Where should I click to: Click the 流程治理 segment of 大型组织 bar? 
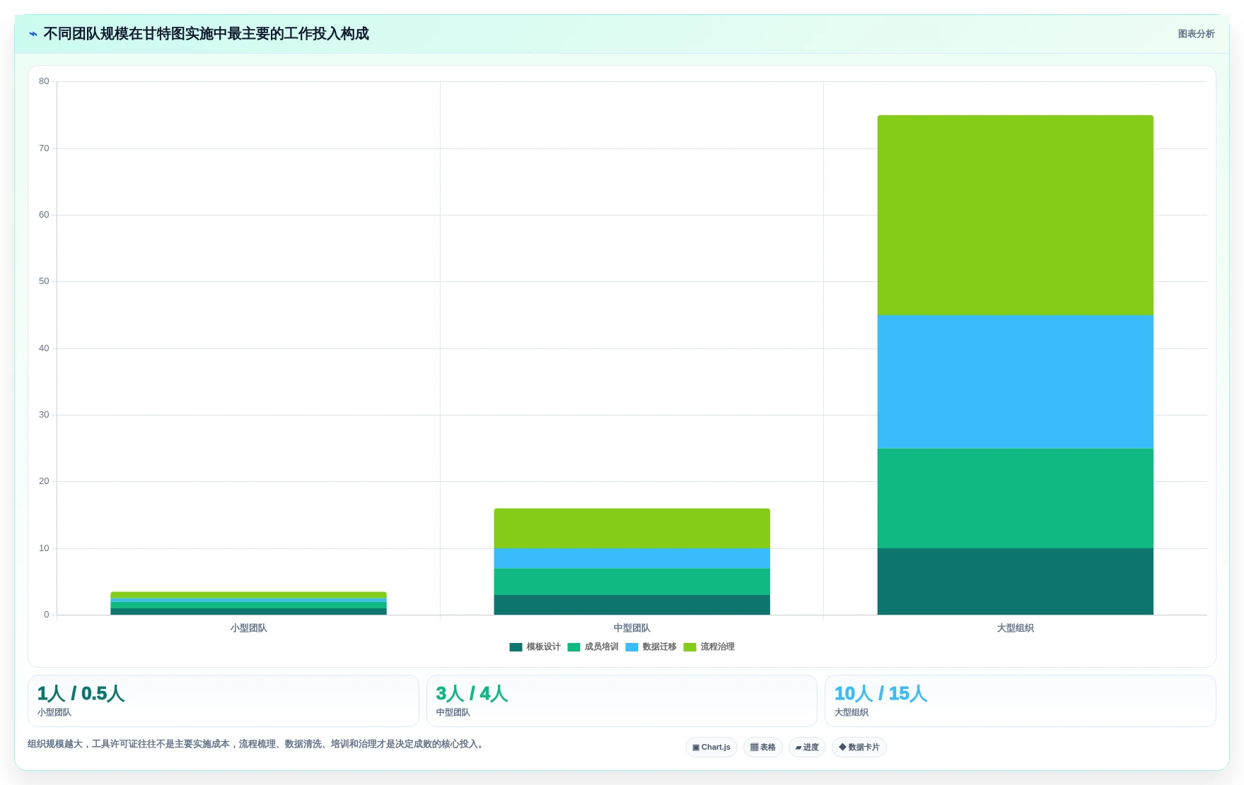(1015, 216)
